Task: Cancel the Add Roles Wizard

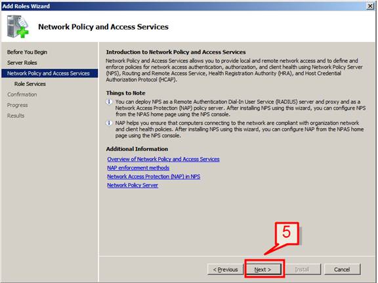Action: (x=342, y=269)
